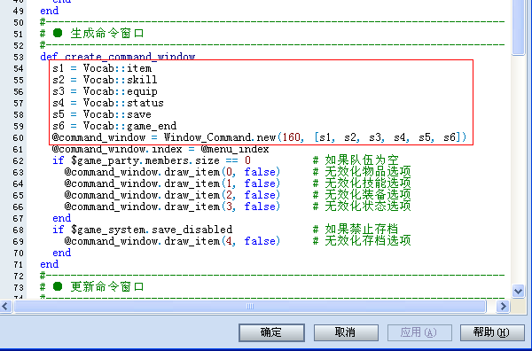532x351 pixels.
Task: Click the 取消 (Cancel) button
Action: point(346,332)
